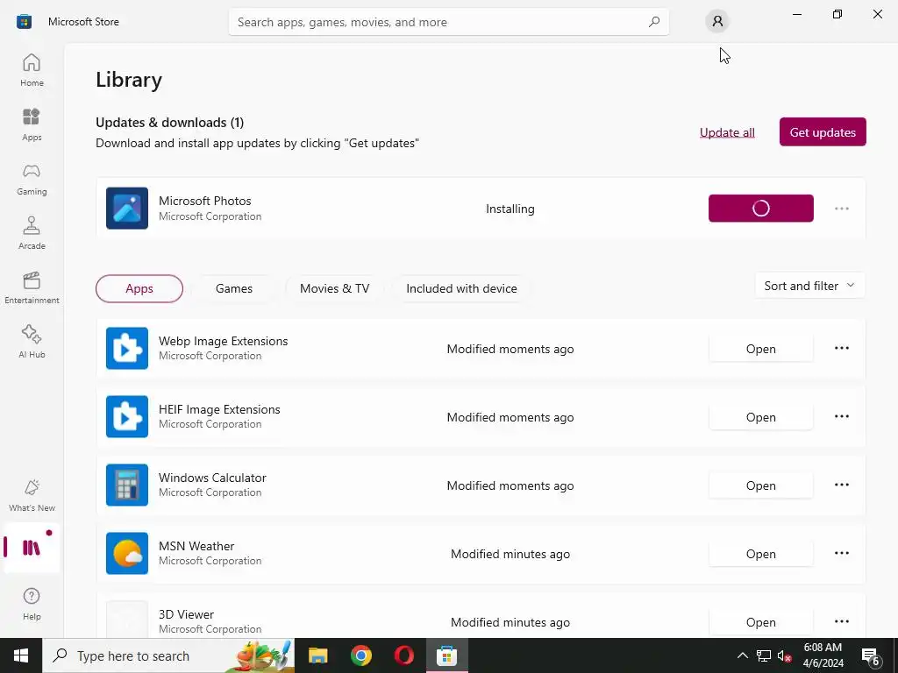This screenshot has width=898, height=673.
Task: Launch Opera browser from taskbar
Action: 404,655
